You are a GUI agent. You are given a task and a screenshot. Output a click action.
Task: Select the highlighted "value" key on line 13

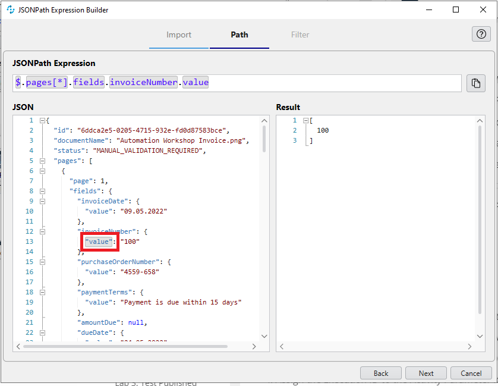coord(99,241)
